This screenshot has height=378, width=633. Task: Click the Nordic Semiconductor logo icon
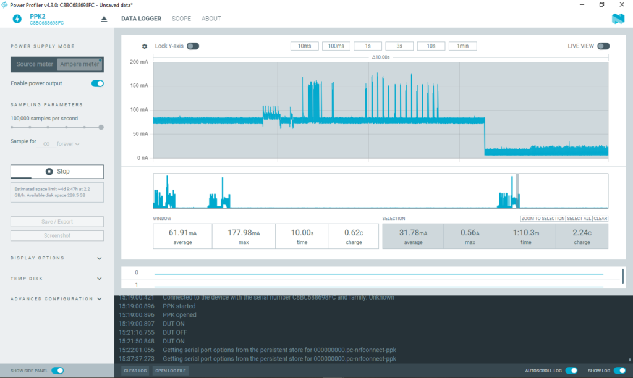[x=618, y=19]
